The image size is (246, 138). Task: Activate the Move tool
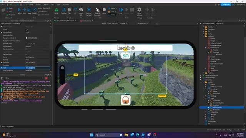point(24,11)
